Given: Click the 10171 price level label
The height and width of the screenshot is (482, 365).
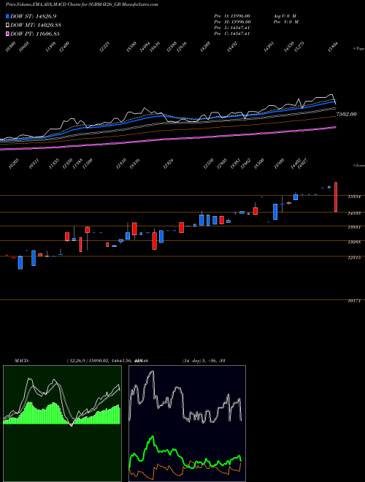Looking at the screenshot, I should [x=354, y=301].
